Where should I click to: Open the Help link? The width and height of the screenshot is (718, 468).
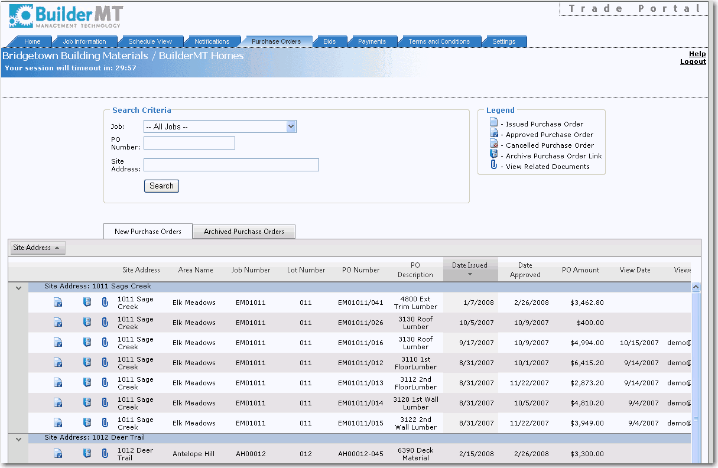coord(697,54)
